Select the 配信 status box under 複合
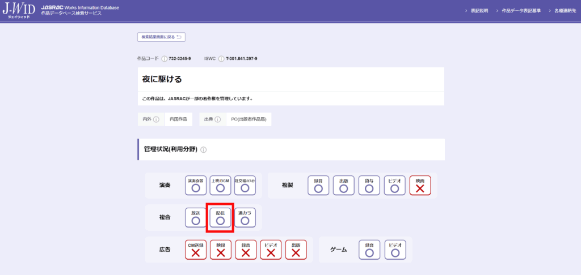 coord(220,218)
